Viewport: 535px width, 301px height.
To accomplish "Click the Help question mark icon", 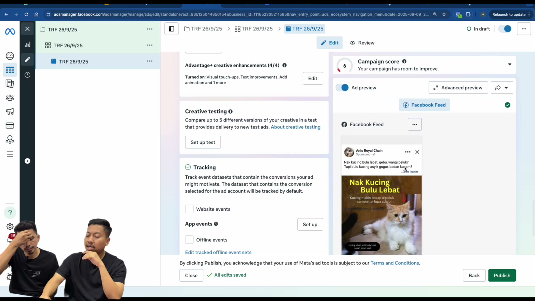I will pos(10,213).
